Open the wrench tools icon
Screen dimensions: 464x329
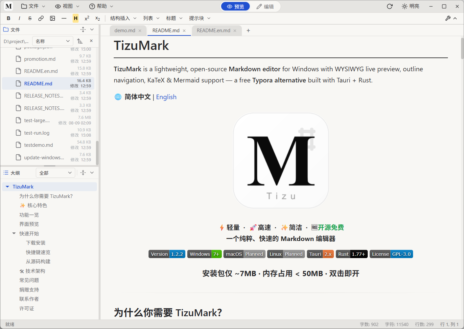pos(448,18)
